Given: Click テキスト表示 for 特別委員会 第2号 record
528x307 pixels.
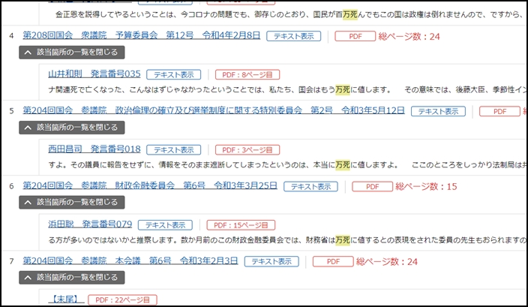Looking at the screenshot, I should (438, 111).
